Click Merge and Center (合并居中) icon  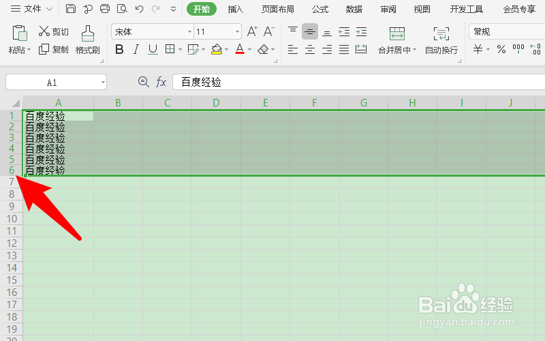397,33
